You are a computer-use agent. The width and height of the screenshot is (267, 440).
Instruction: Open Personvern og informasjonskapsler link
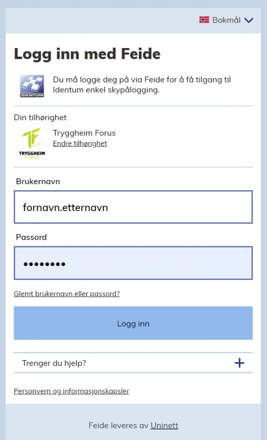pos(71,391)
